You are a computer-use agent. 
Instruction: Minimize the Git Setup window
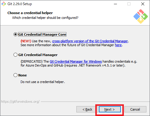click(115, 4)
